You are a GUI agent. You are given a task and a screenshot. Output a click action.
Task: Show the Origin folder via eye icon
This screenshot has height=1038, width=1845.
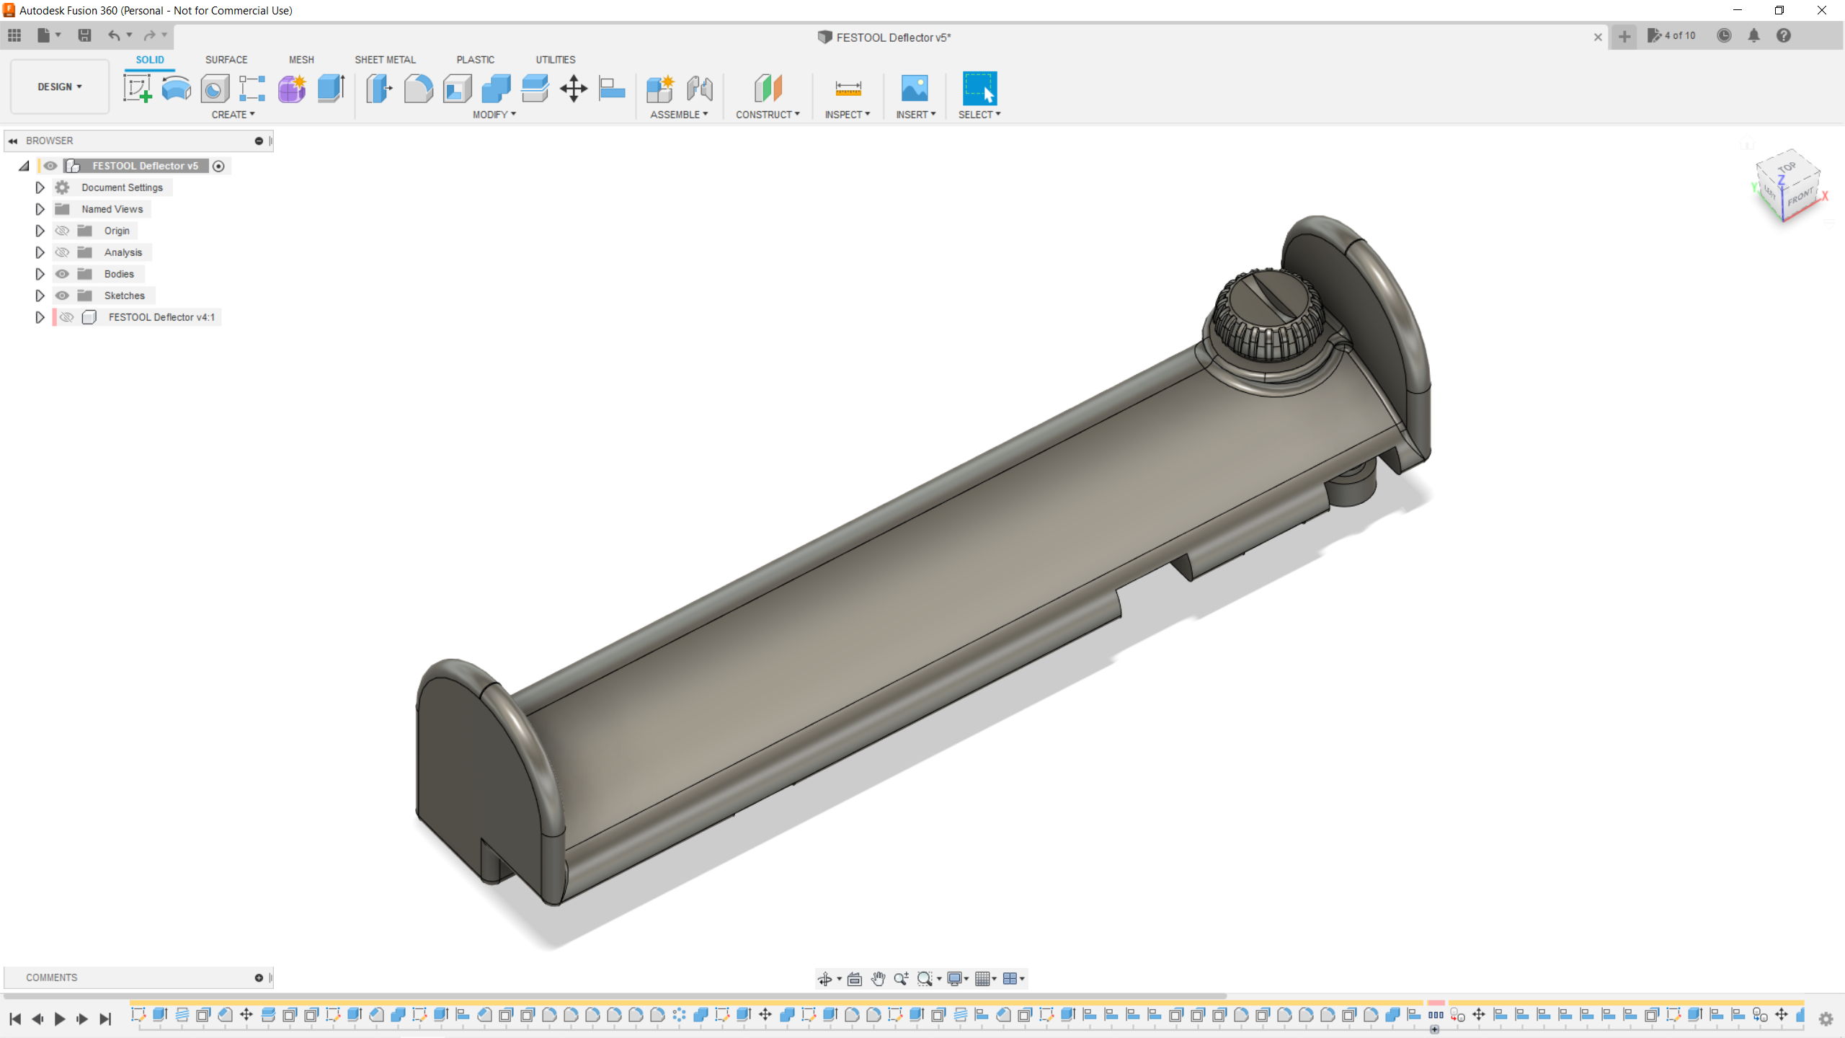(x=62, y=231)
